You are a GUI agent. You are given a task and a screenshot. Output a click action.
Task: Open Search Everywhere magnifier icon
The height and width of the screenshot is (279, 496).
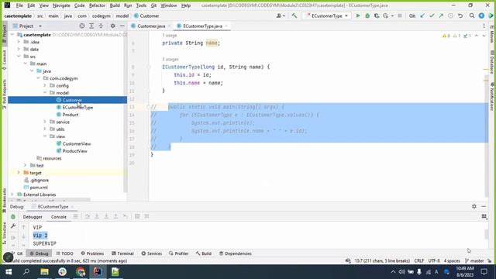click(x=472, y=15)
